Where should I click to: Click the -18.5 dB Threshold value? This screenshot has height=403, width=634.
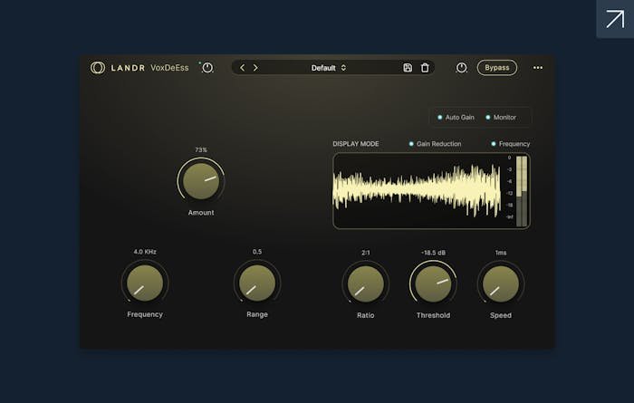pyautogui.click(x=433, y=253)
